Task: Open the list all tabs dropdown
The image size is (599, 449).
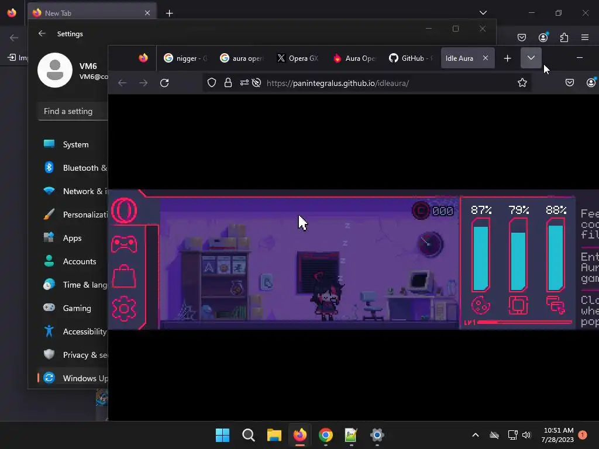Action: click(531, 58)
